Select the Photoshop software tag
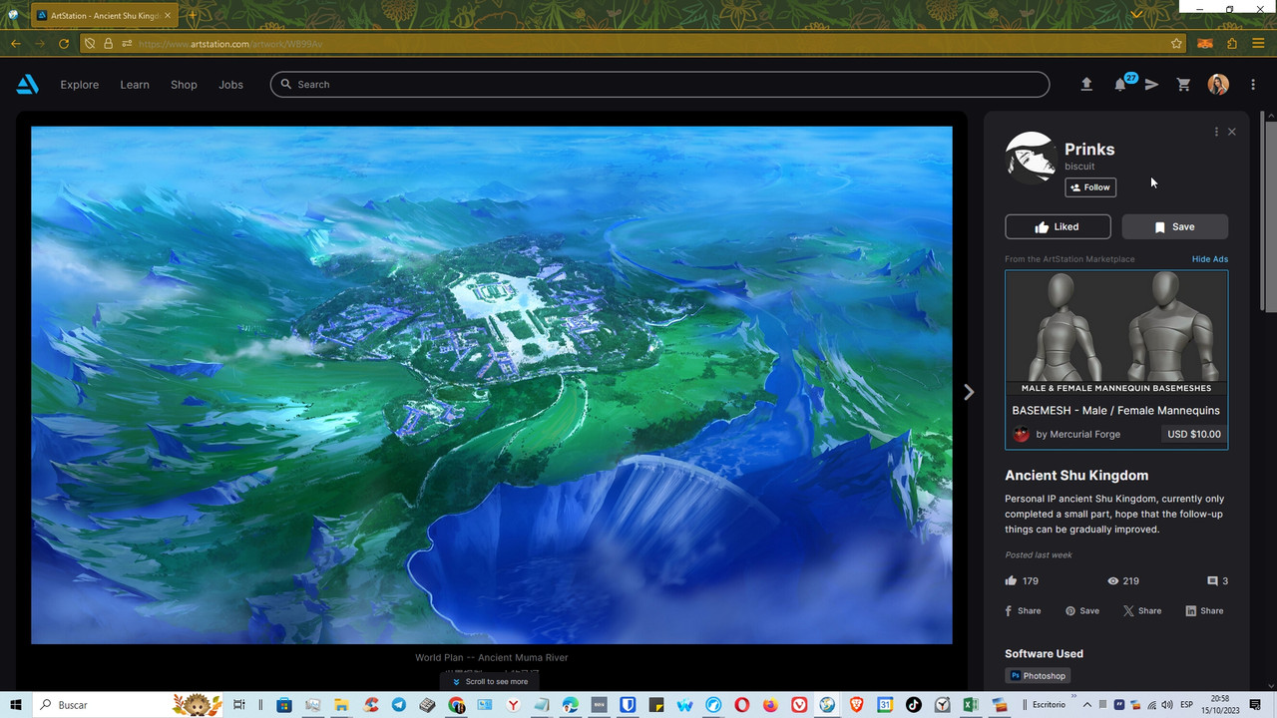The image size is (1277, 718). point(1038,676)
